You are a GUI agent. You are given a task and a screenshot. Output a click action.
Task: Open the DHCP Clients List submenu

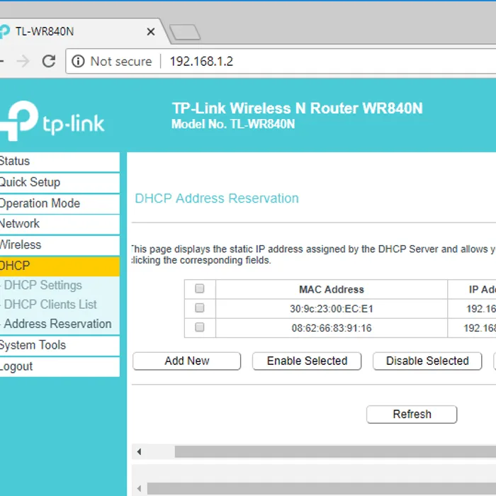click(x=50, y=304)
